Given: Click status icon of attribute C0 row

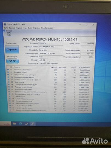Looking at the screenshot, I should tap(9, 92).
